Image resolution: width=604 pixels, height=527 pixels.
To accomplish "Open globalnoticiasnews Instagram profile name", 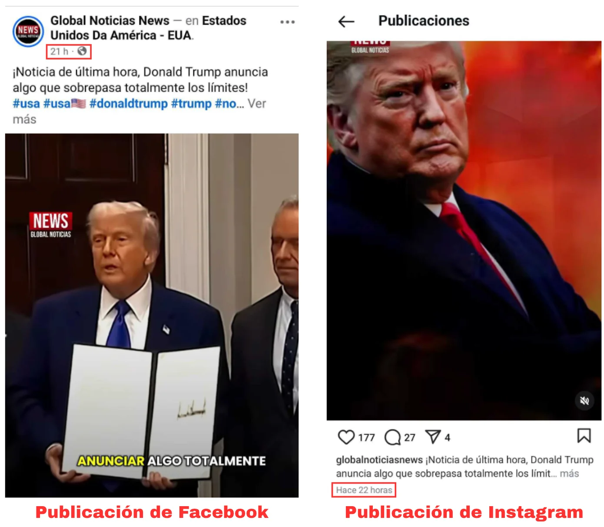I will pyautogui.click(x=379, y=460).
